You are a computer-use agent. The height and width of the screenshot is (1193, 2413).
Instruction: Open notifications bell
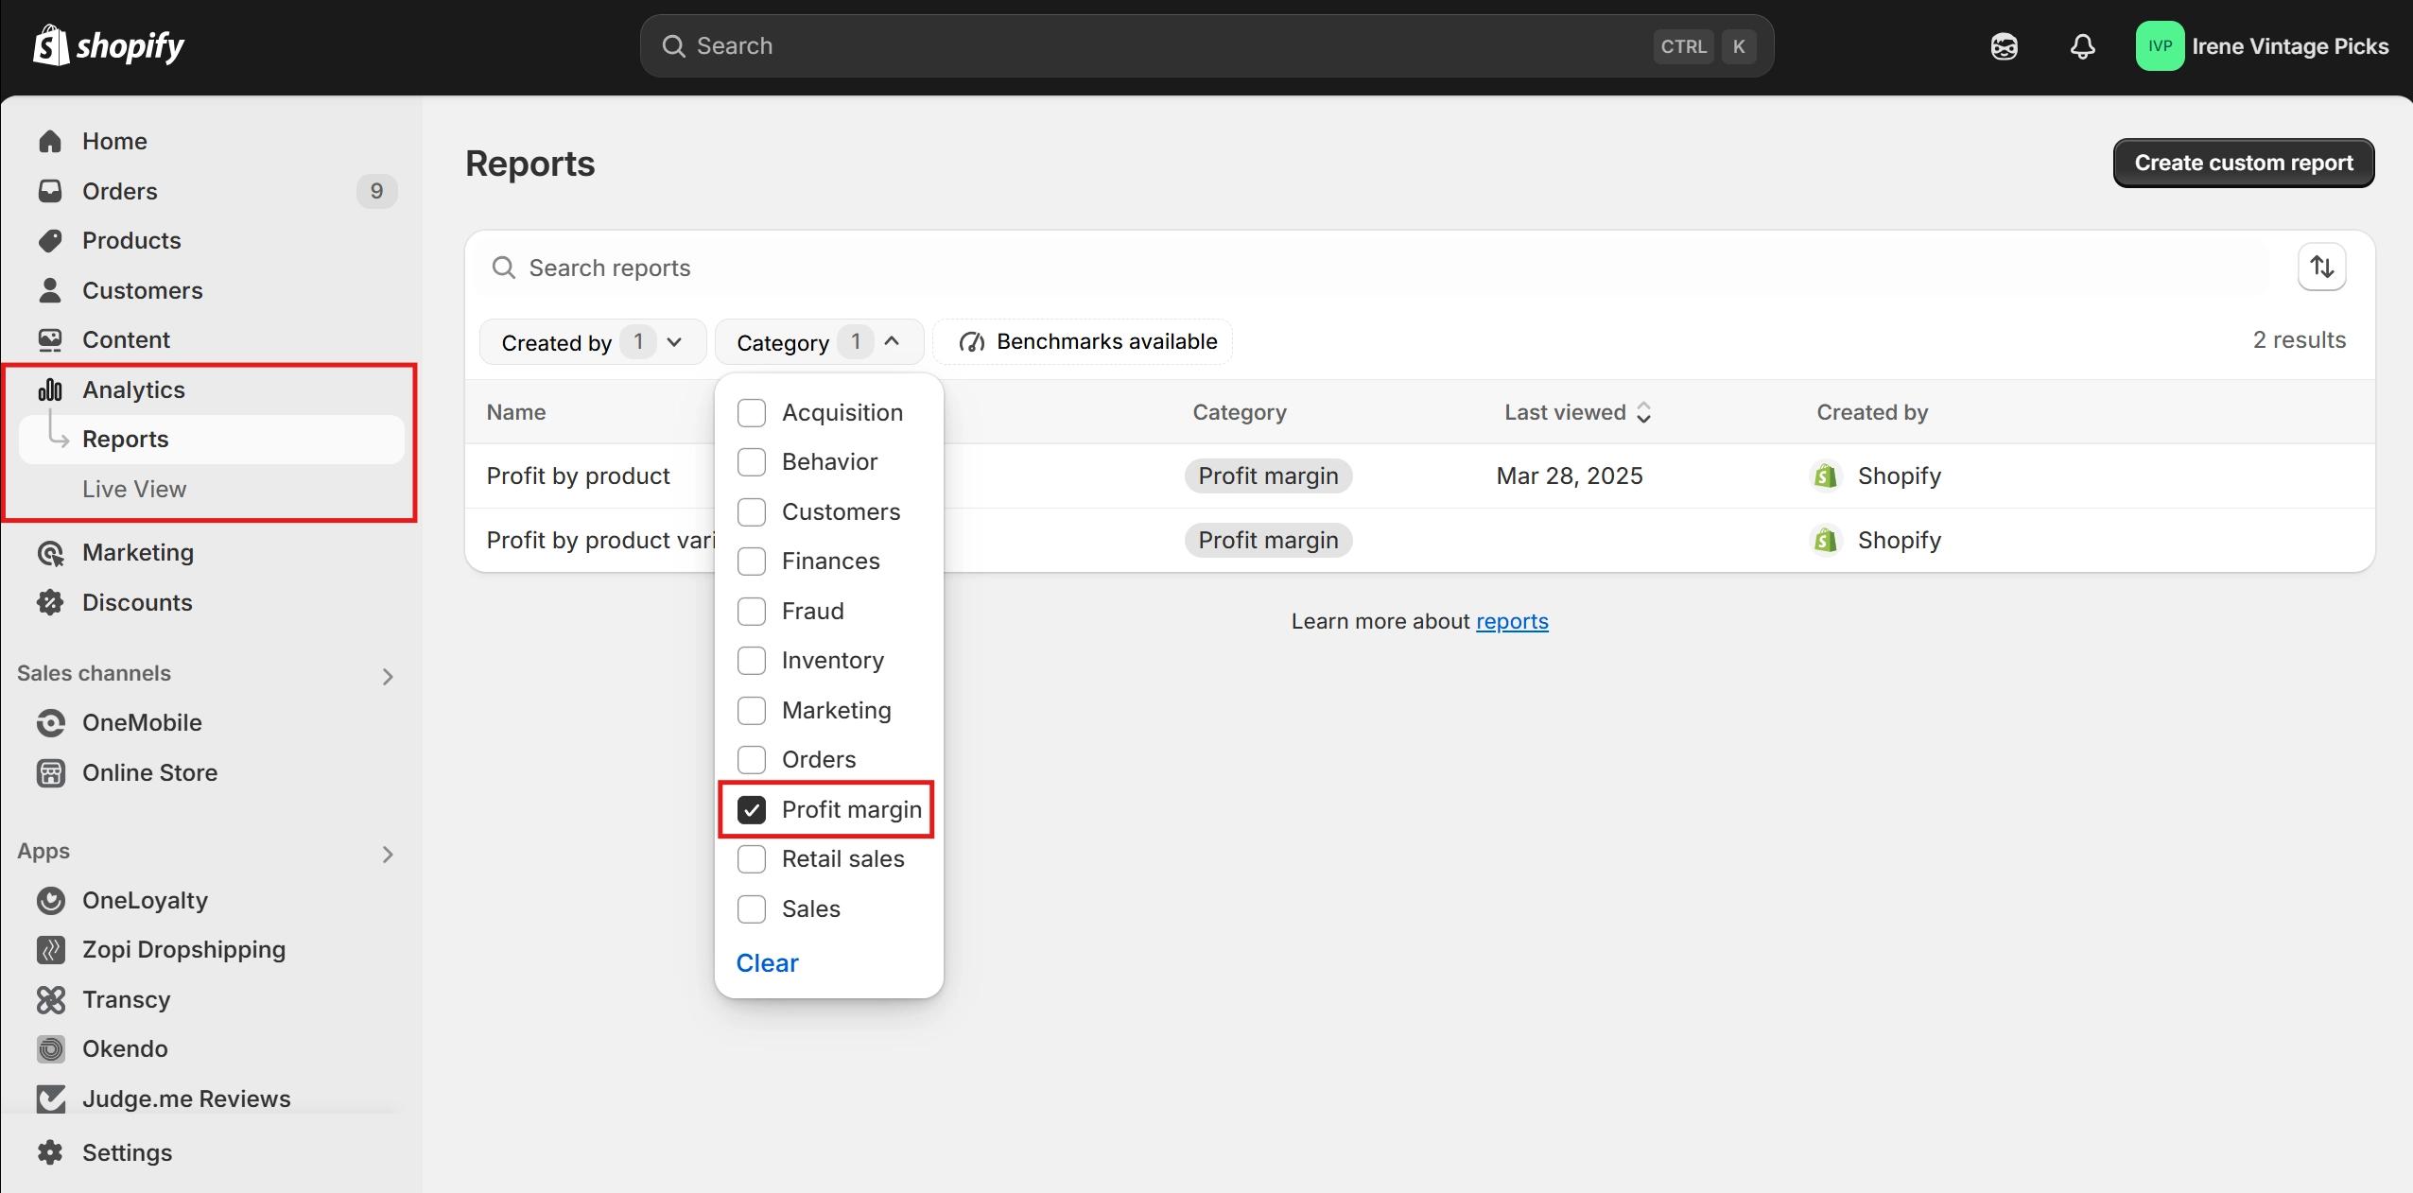[x=2082, y=46]
